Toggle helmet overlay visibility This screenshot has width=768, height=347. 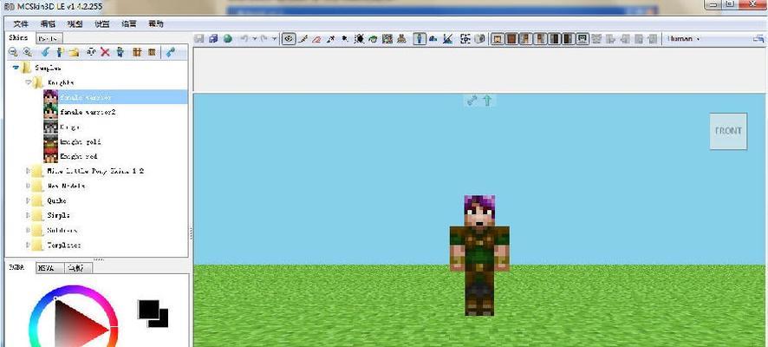[583, 39]
